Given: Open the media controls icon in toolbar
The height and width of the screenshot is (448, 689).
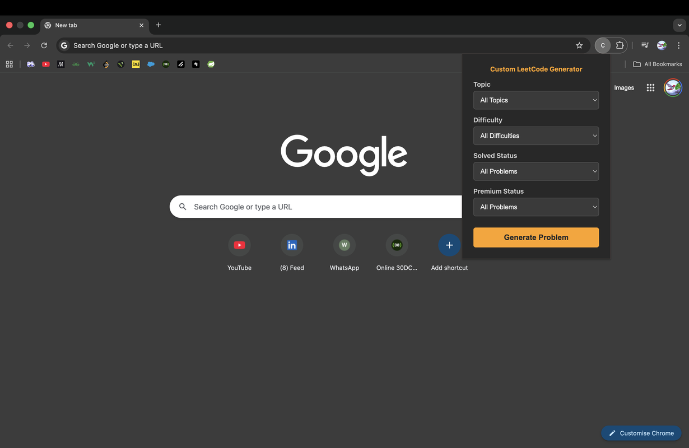Looking at the screenshot, I should (x=645, y=45).
